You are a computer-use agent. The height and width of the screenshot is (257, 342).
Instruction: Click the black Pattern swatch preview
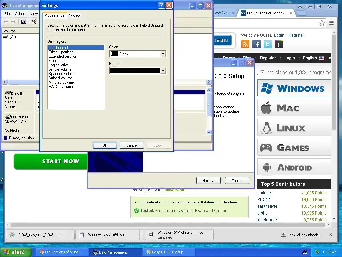pyautogui.click(x=135, y=71)
